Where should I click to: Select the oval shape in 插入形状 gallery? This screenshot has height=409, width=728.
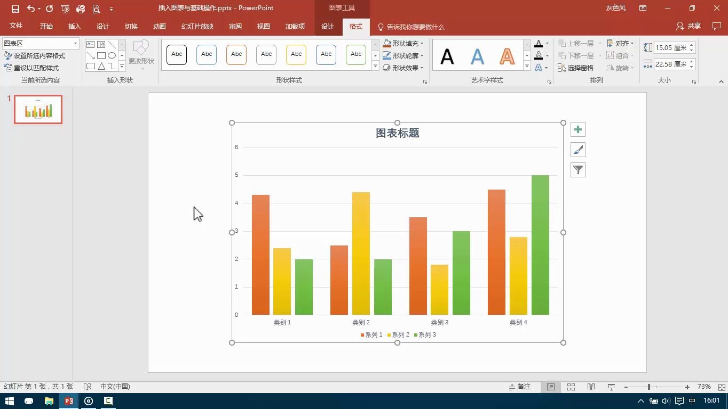112,55
